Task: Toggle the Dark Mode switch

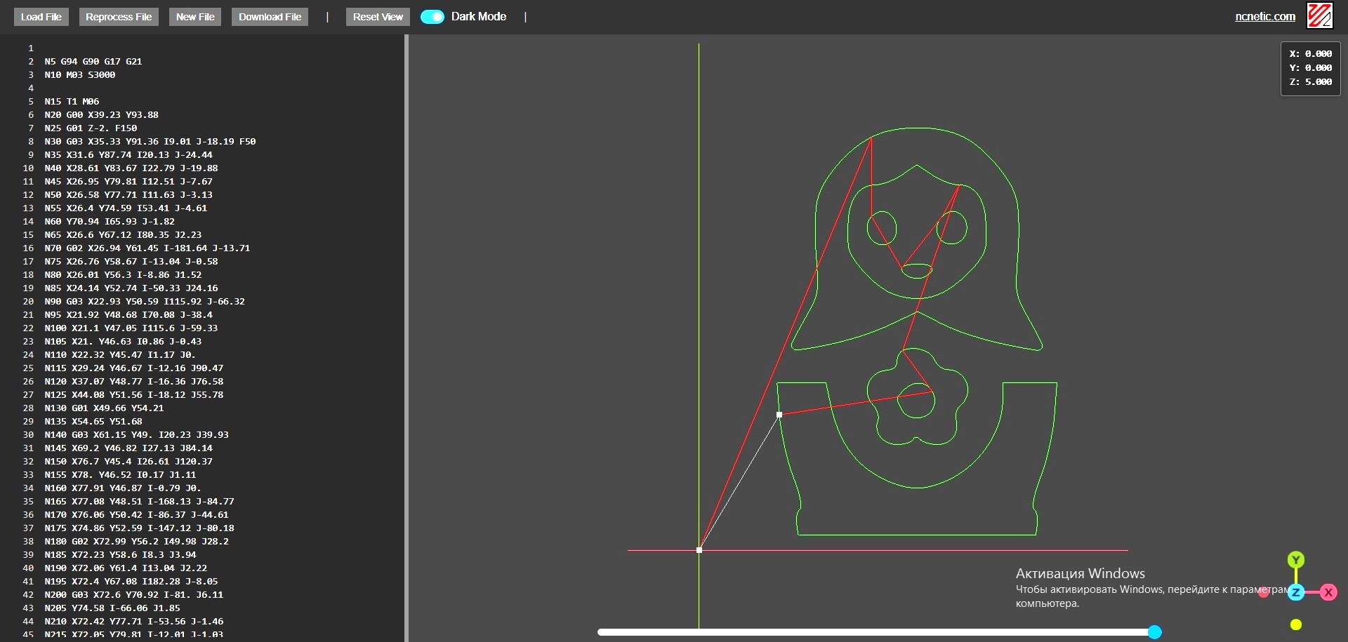Action: tap(432, 17)
